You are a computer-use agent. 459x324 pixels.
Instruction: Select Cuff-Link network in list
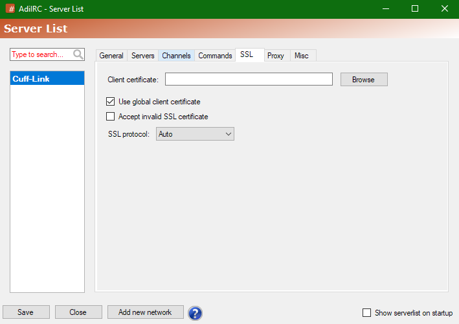[47, 78]
